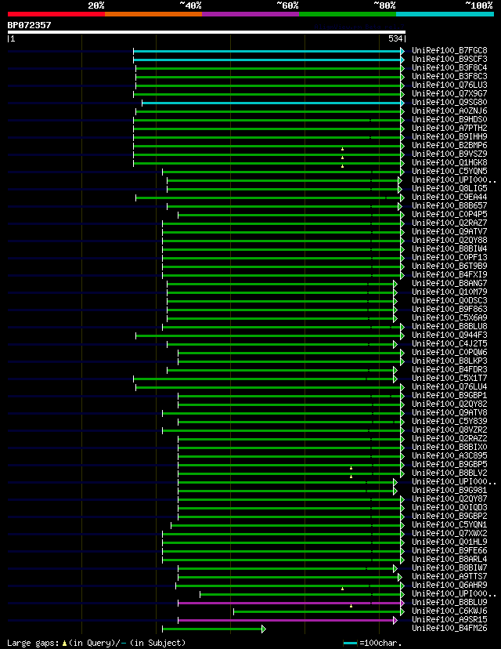Click hit label UniRef100_B8ARL4
501x649 pixels.
(449, 559)
